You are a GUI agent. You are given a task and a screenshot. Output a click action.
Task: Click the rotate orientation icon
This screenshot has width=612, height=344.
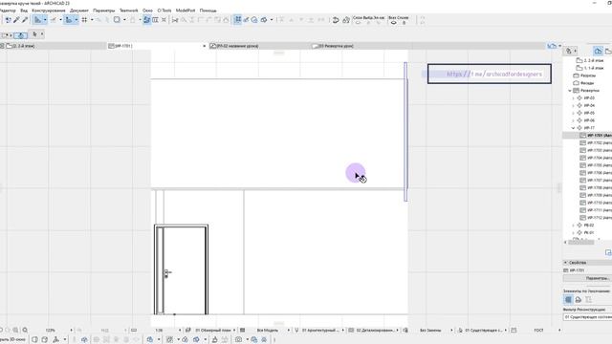click(336, 19)
